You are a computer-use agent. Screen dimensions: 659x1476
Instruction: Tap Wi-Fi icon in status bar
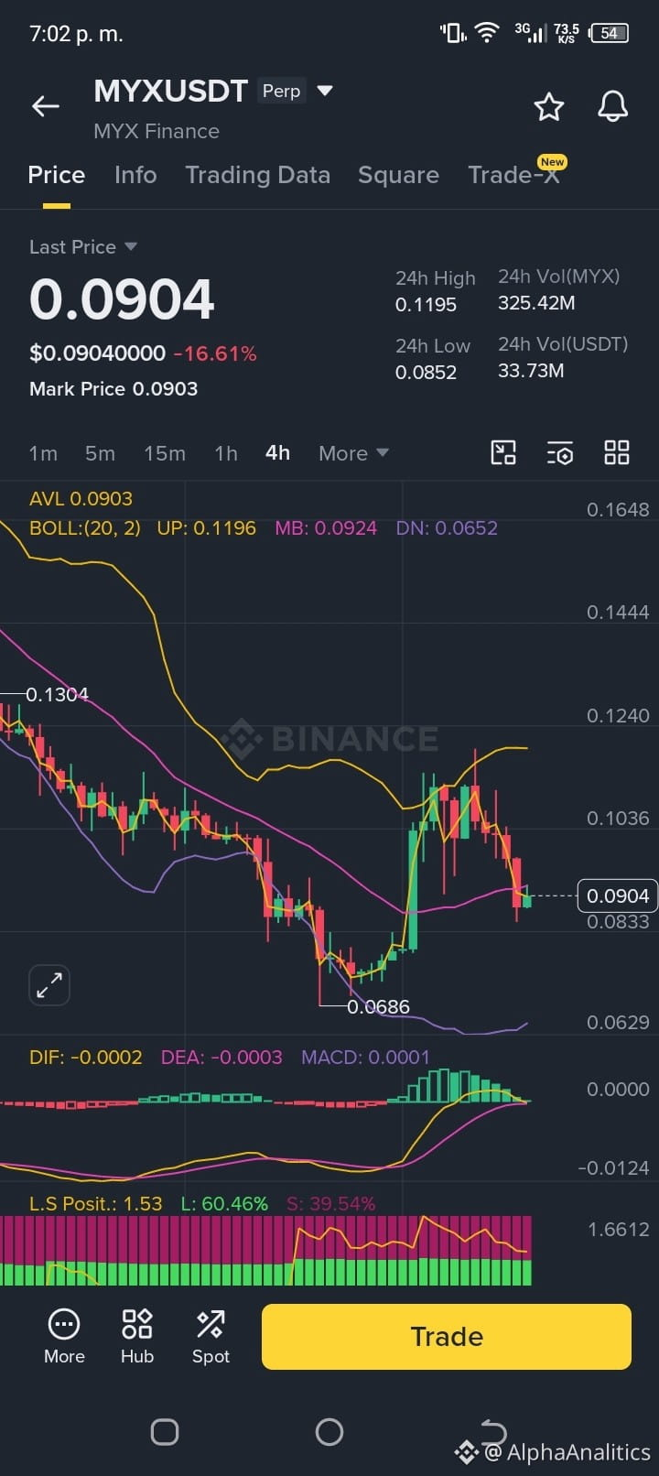(x=488, y=33)
